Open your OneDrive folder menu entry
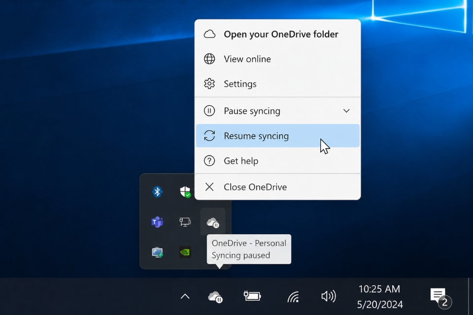Image resolution: width=473 pixels, height=315 pixels. coord(277,34)
